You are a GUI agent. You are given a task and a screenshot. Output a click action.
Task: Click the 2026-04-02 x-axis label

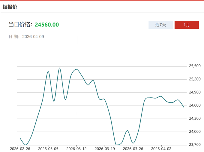pos(161,149)
